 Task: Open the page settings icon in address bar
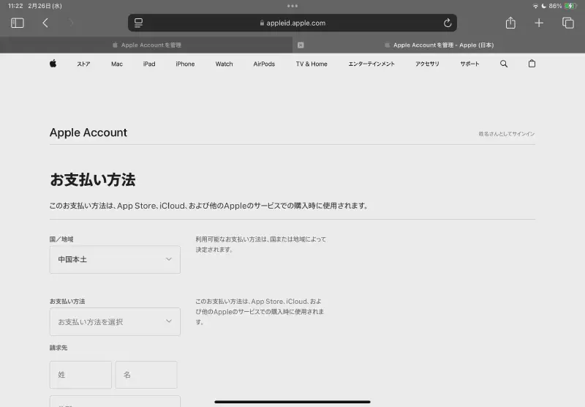pyautogui.click(x=139, y=23)
